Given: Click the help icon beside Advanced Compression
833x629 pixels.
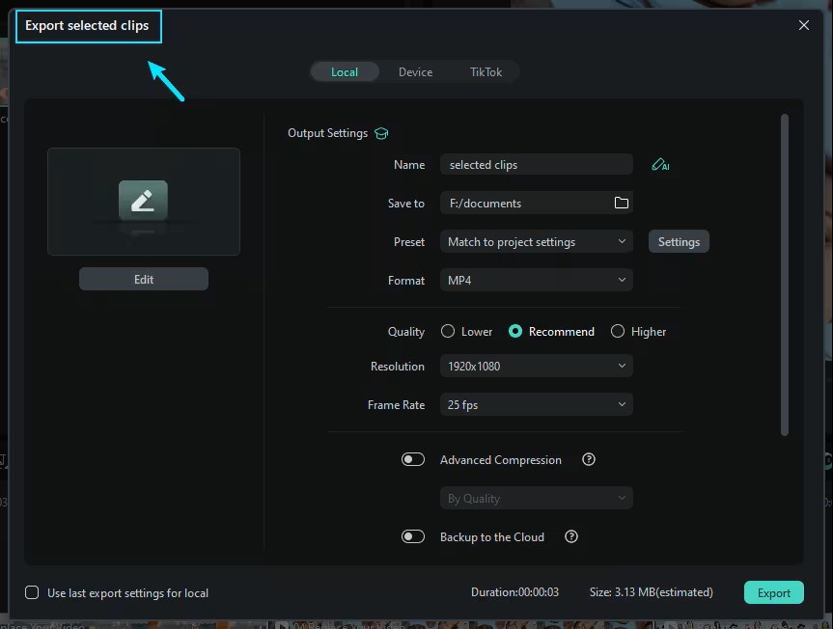Looking at the screenshot, I should pos(588,460).
